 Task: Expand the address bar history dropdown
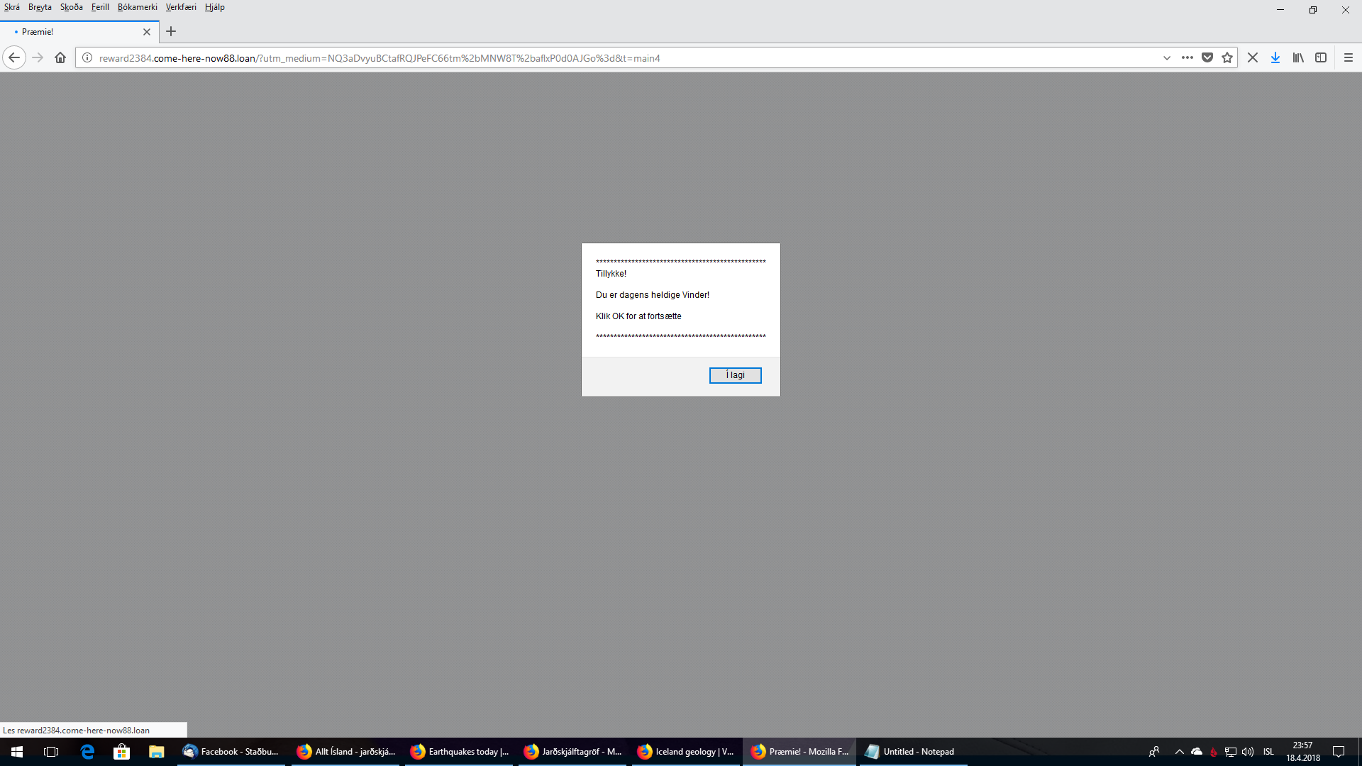coord(1167,58)
